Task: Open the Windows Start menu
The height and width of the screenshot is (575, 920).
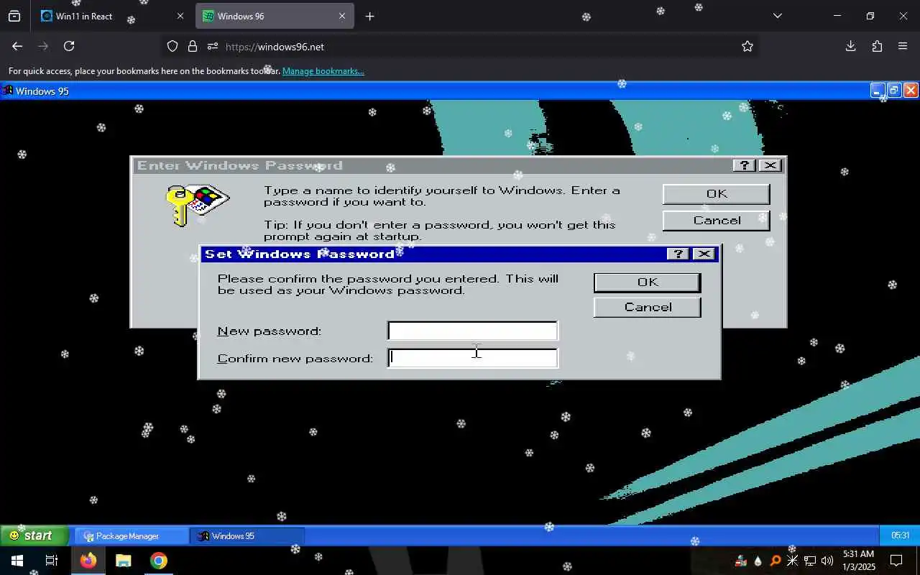Action: (x=17, y=561)
